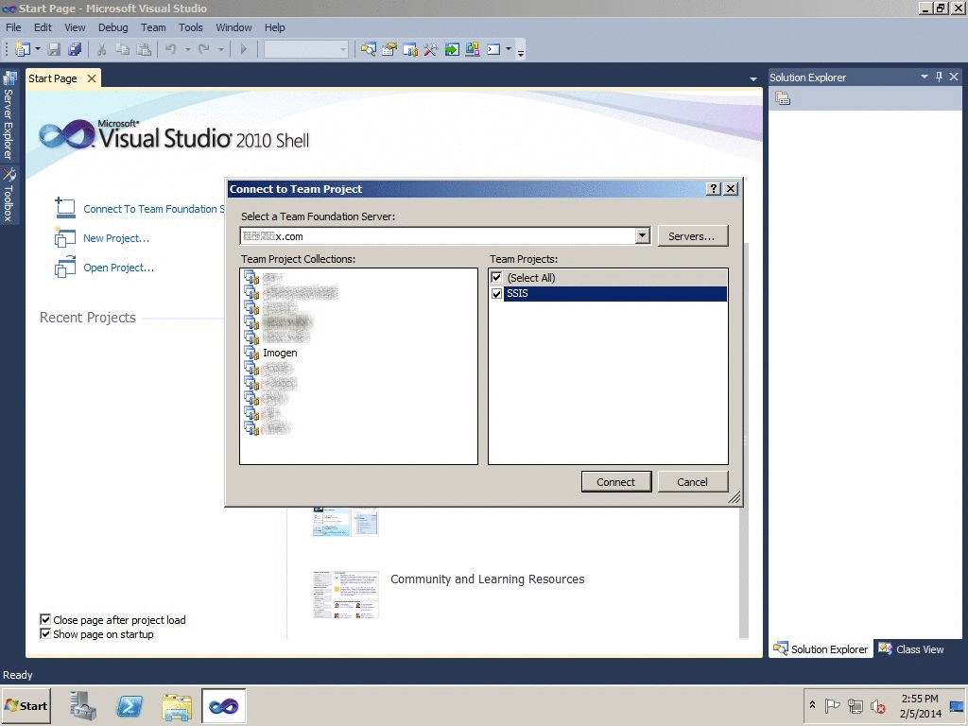This screenshot has height=726, width=968.
Task: Open the Undo history dropdown arrow
Action: (188, 49)
